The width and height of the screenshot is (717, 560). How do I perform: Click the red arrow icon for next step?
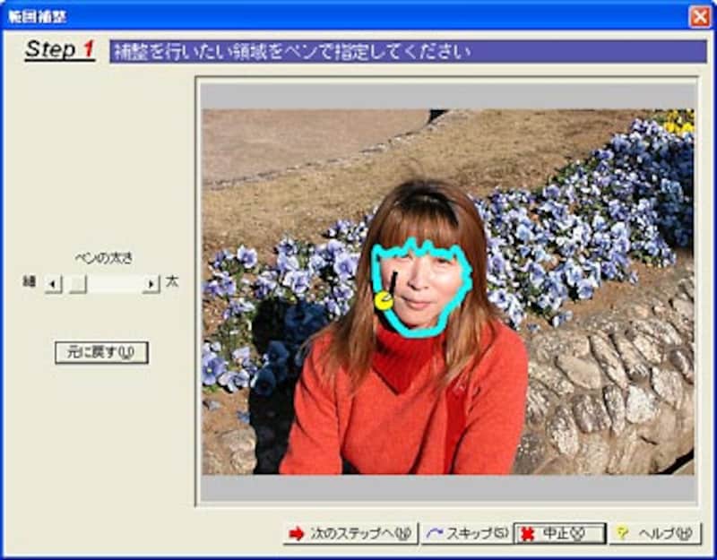tap(297, 534)
